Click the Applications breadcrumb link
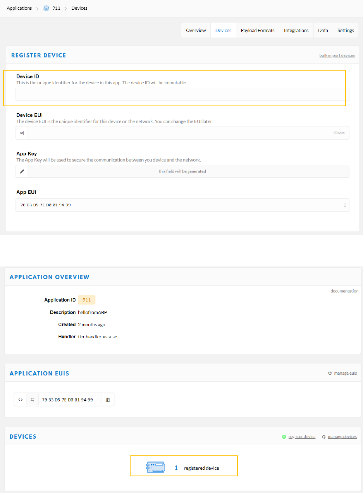This screenshot has width=363, height=493. tap(19, 8)
